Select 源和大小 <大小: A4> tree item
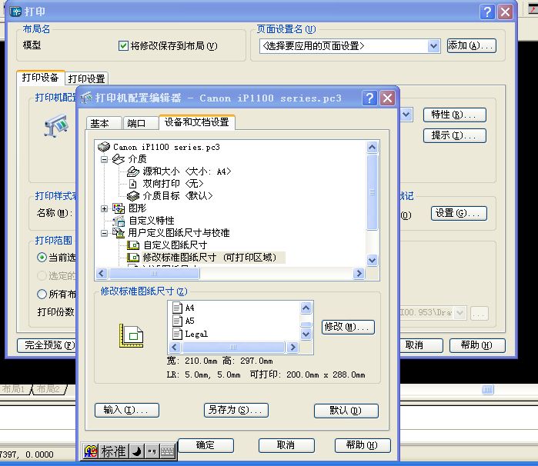This screenshot has height=466, width=538. [187, 171]
